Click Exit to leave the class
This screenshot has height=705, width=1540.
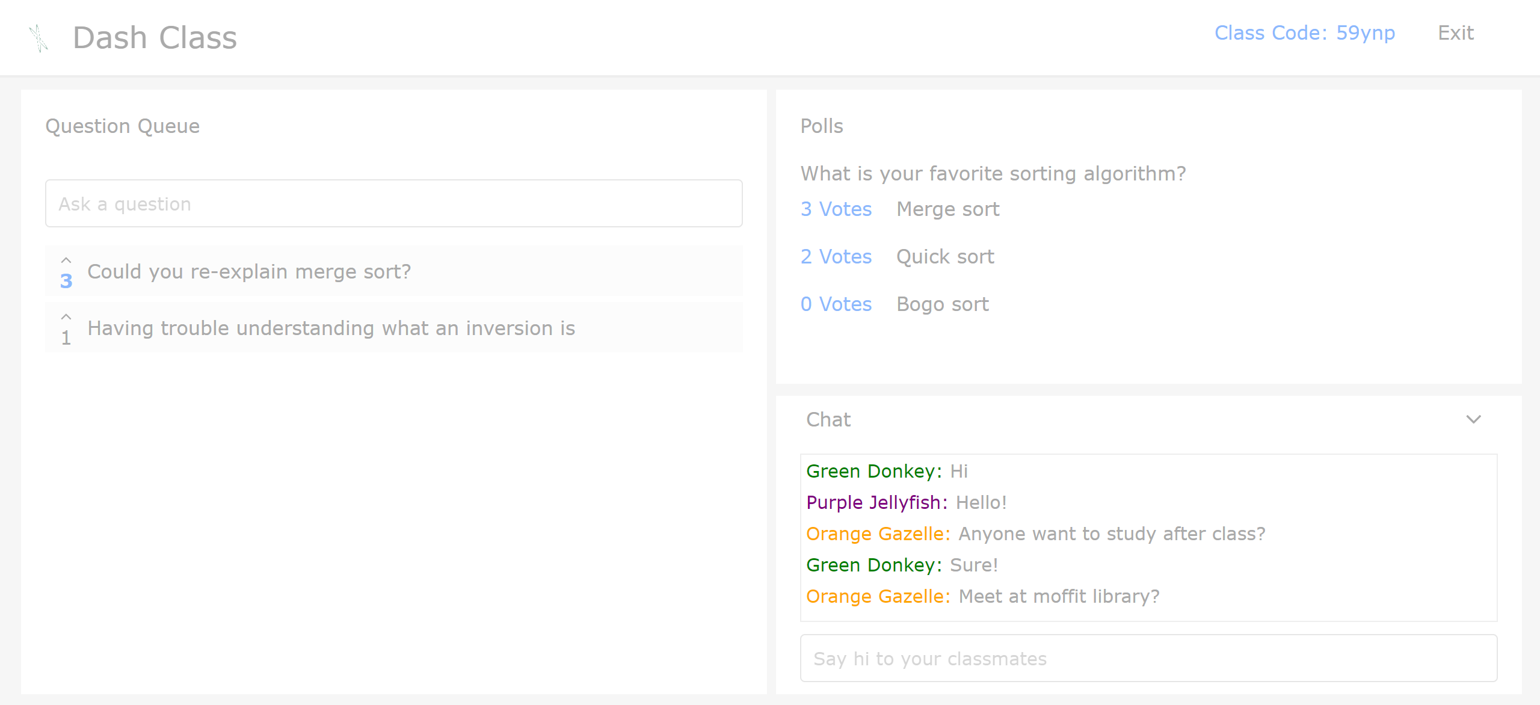1455,33
